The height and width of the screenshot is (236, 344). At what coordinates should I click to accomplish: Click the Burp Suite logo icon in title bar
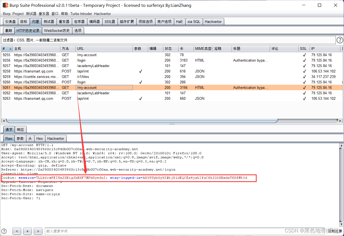5,5
